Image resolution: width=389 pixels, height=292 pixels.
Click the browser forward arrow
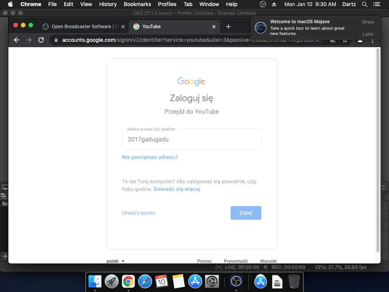pyautogui.click(x=29, y=40)
